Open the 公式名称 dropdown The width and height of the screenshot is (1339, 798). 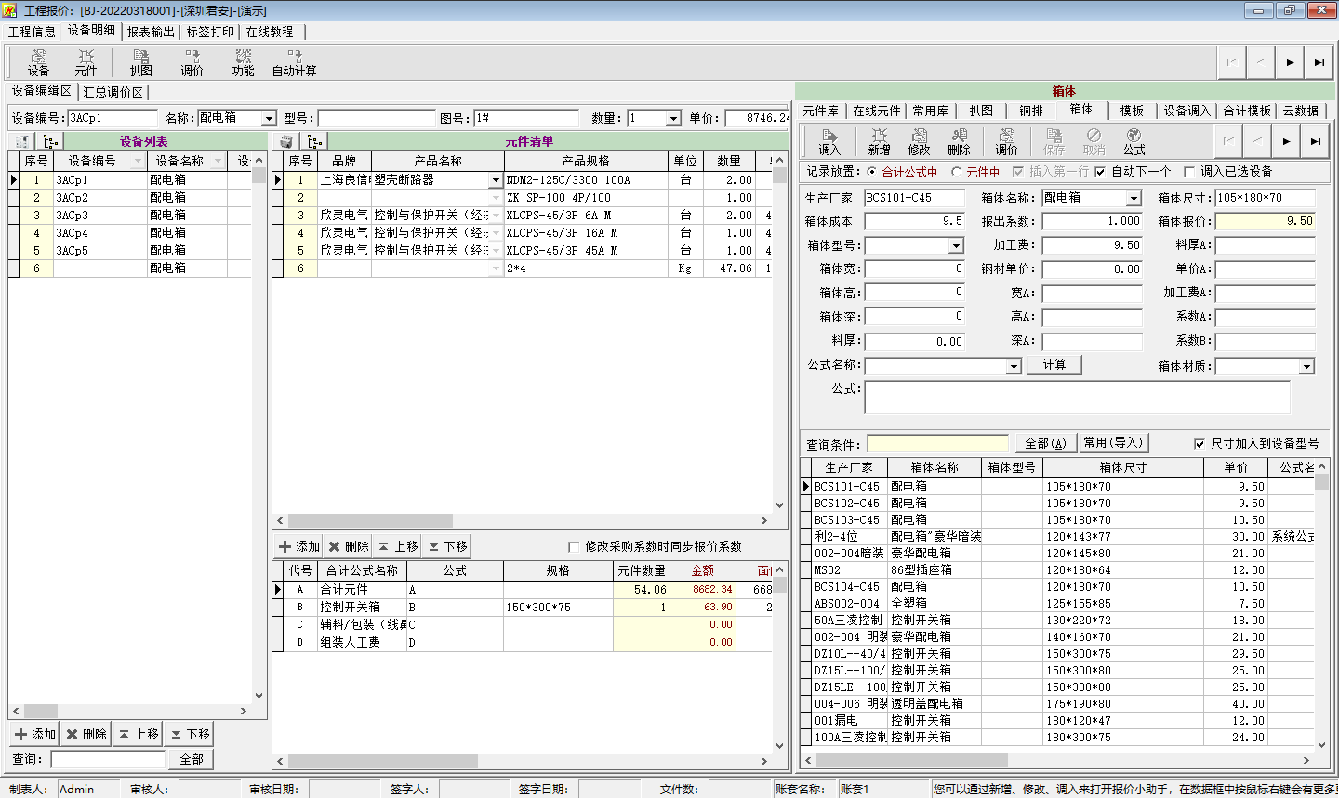click(1014, 366)
